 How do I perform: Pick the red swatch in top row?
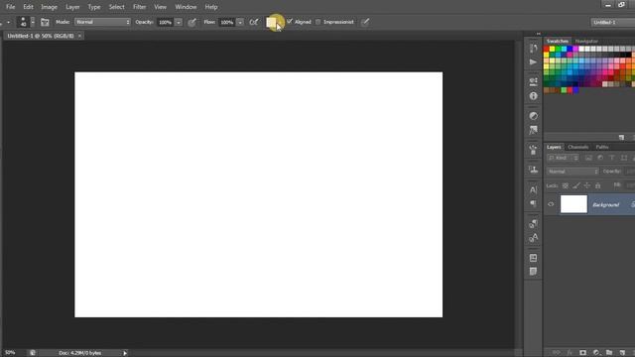point(547,49)
